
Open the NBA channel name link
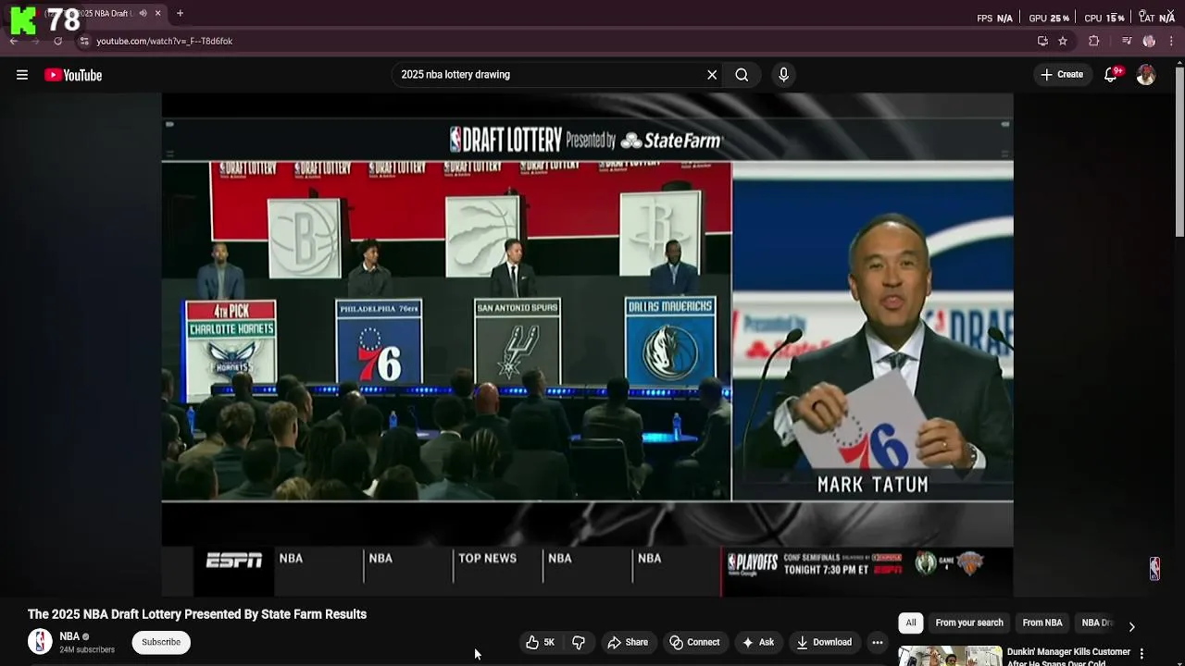coord(69,636)
